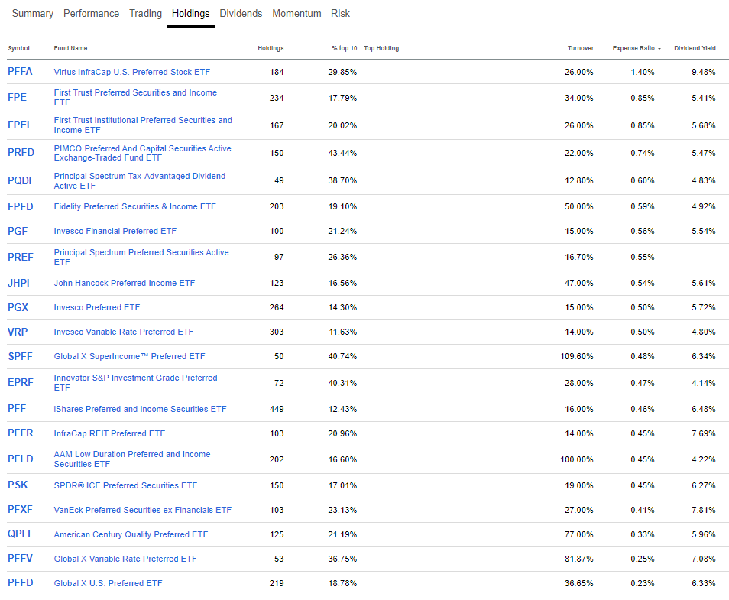This screenshot has height=600, width=729.
Task: Switch to the Momentum tab
Action: point(296,13)
